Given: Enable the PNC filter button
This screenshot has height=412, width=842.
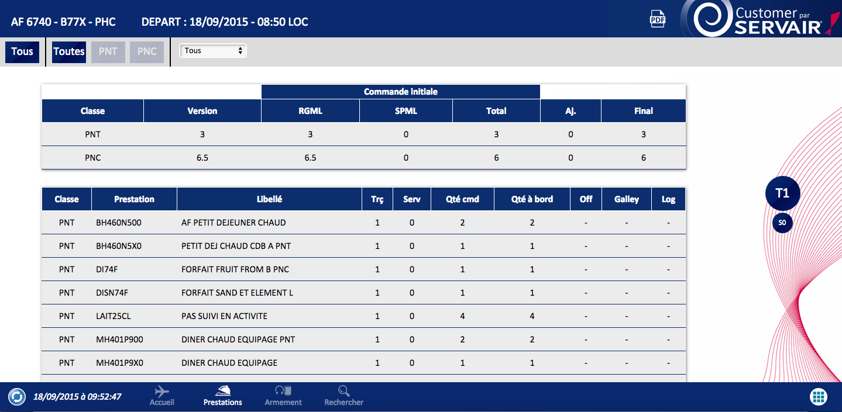Looking at the screenshot, I should coord(147,51).
